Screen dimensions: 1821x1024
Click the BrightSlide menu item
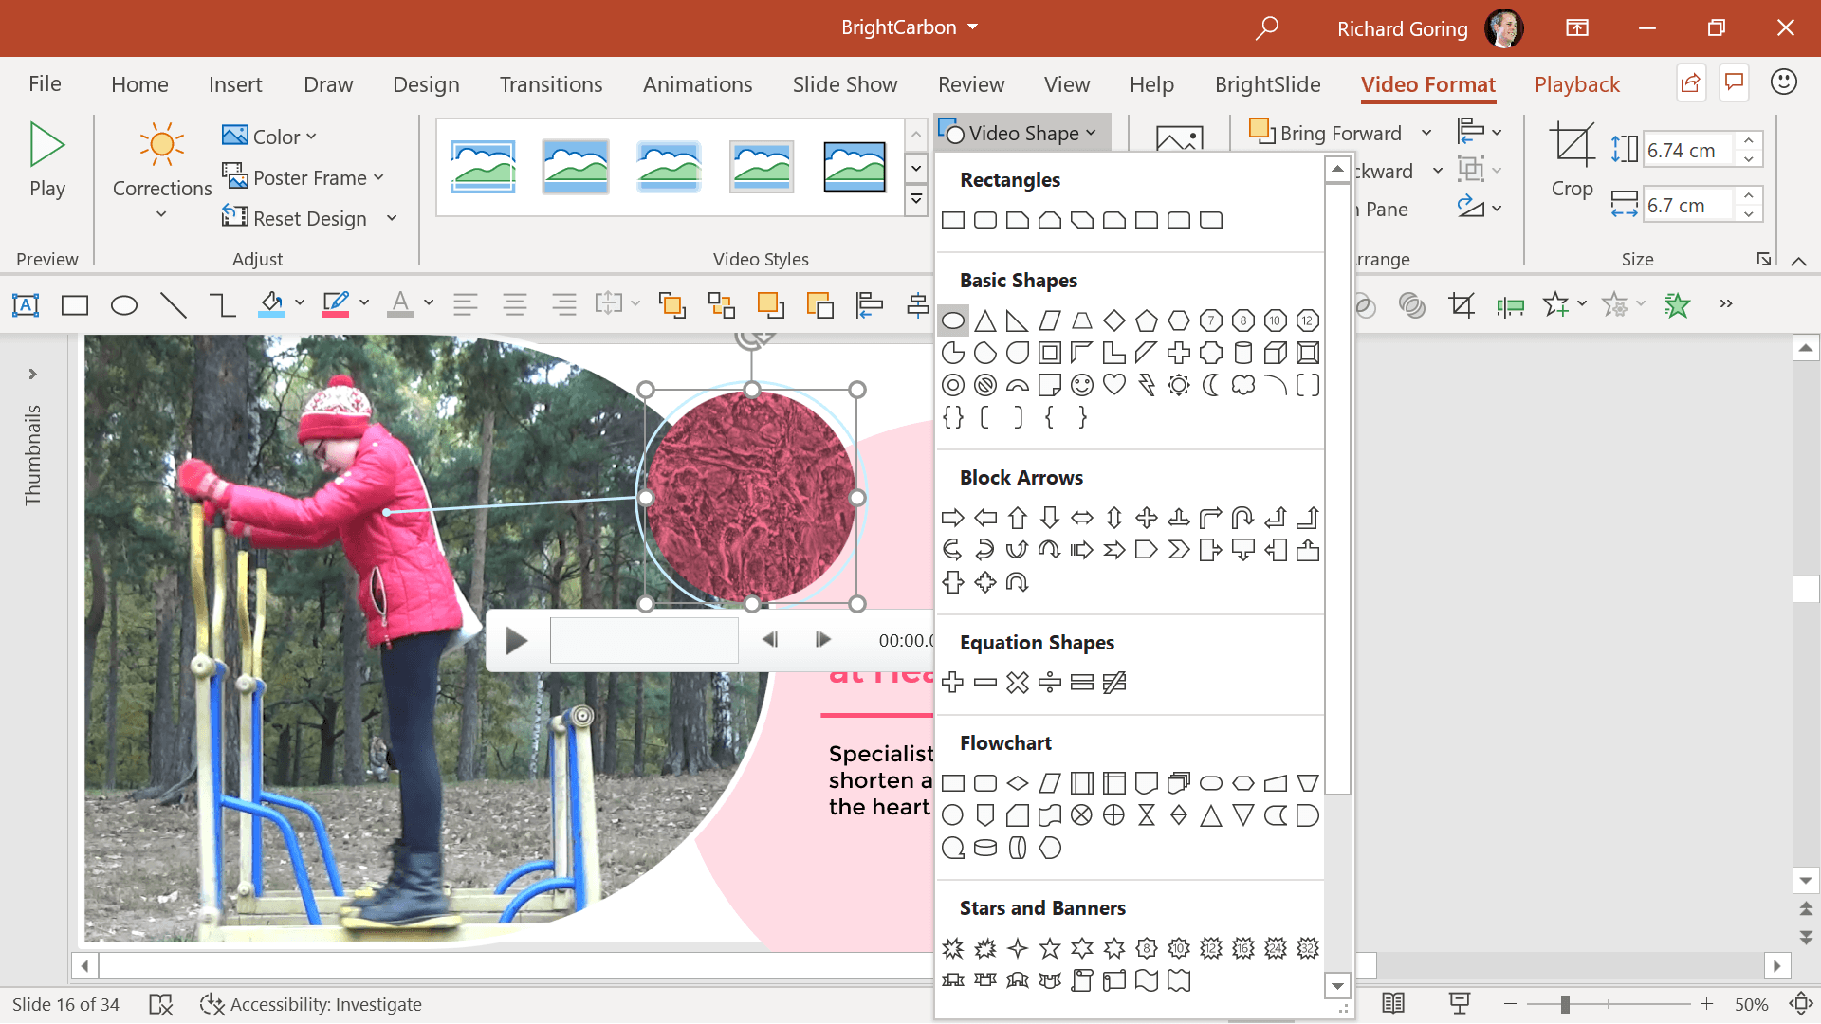(1268, 83)
